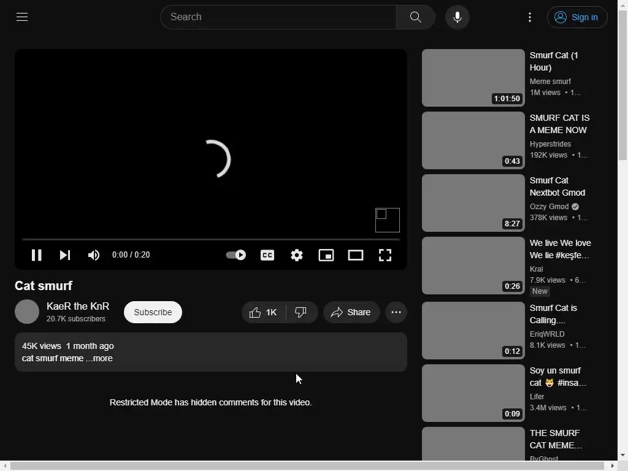Open the KaeR the KnR channel name
This screenshot has height=471, width=628.
click(x=78, y=307)
